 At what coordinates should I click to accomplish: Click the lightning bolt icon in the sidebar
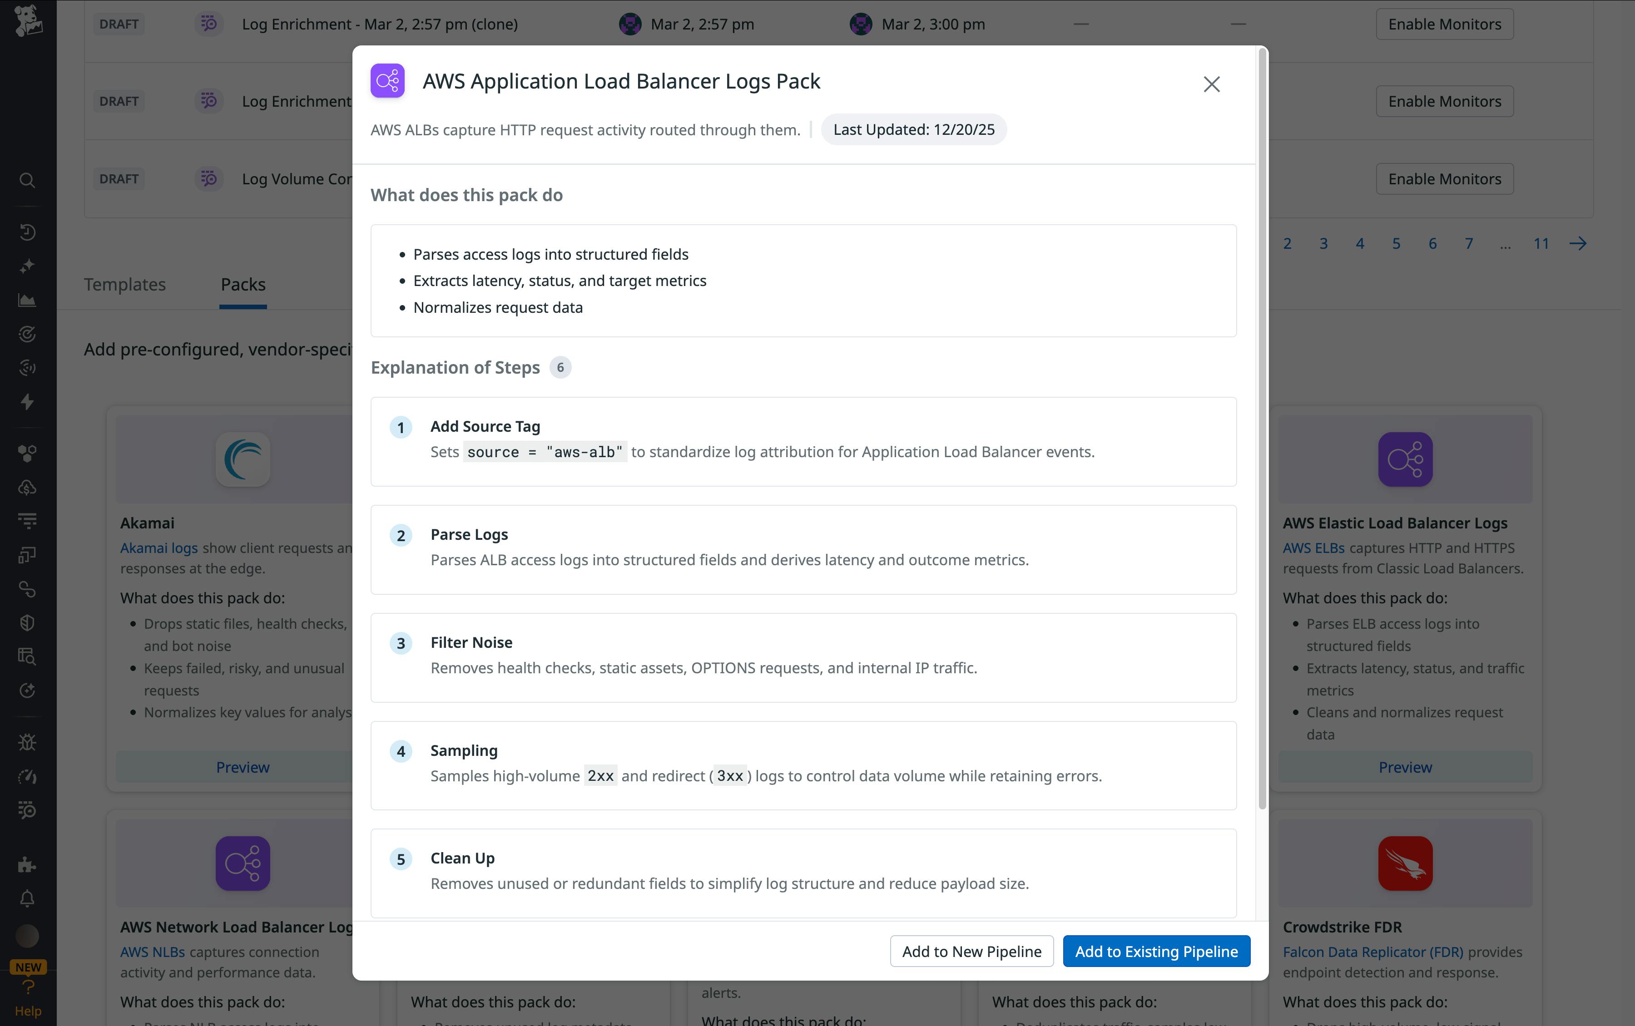27,402
